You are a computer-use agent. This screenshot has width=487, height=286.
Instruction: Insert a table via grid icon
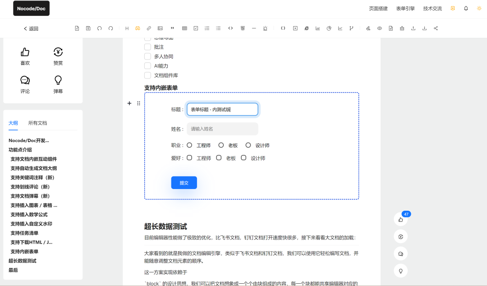(x=184, y=28)
